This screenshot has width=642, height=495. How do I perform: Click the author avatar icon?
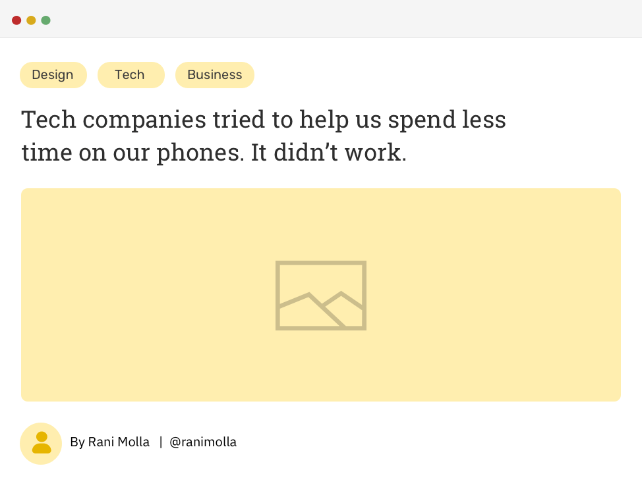[41, 443]
